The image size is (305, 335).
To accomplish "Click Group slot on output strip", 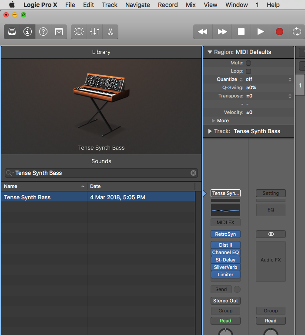I will [x=271, y=311].
